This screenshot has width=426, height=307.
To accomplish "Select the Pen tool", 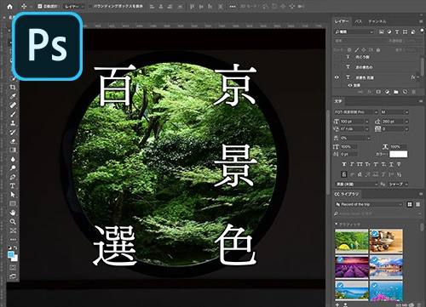I will click(13, 177).
